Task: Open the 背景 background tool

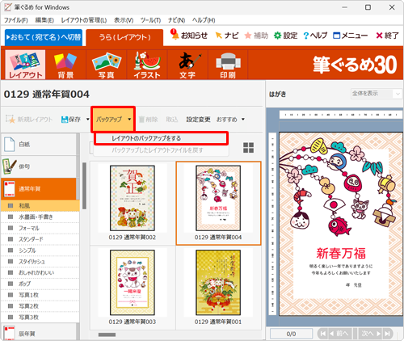Action: pyautogui.click(x=65, y=65)
